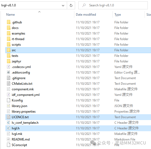This screenshot has width=151, height=149.
Task: Click the .editorconfig gear file icon
Action: click(x=9, y=72)
